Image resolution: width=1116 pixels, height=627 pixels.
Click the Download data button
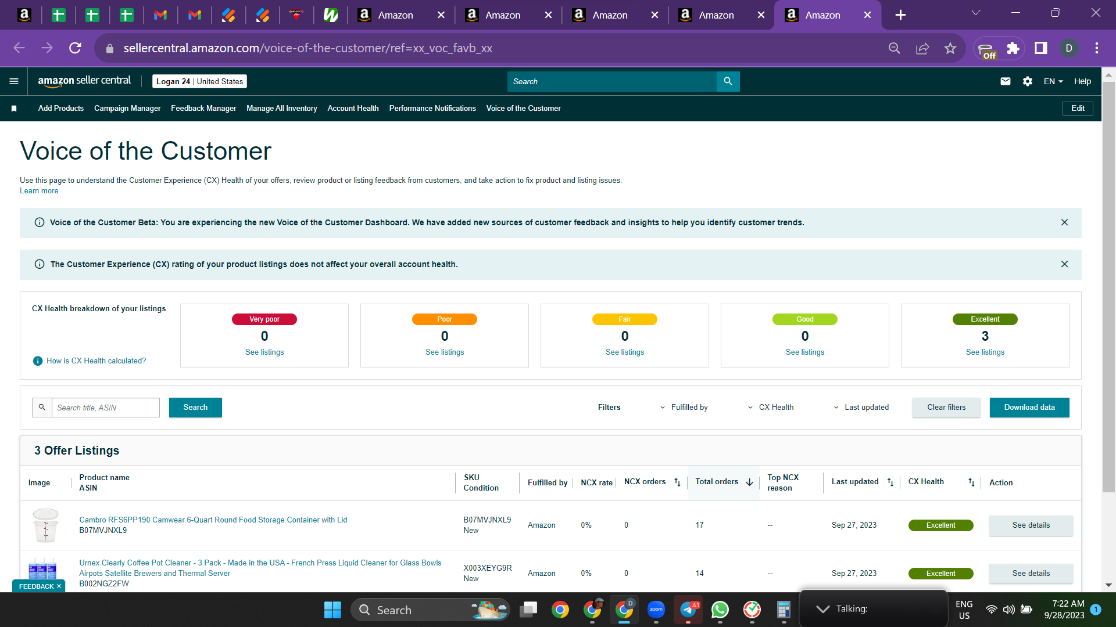(x=1029, y=408)
